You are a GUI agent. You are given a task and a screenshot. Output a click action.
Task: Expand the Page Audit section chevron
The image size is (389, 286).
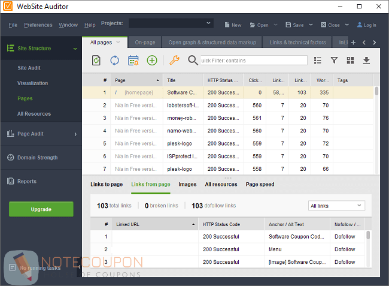[75, 134]
